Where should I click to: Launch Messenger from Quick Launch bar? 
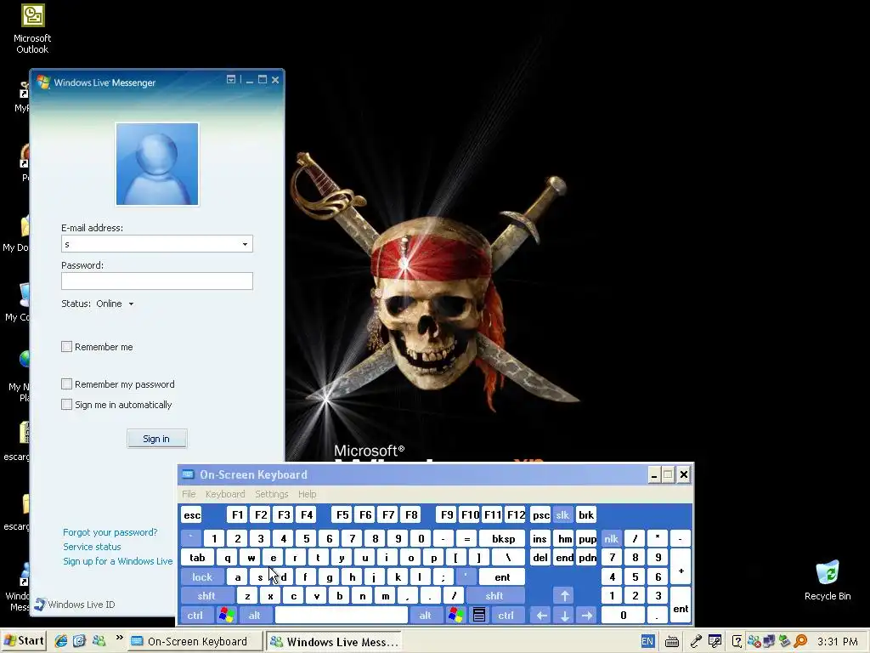point(99,641)
